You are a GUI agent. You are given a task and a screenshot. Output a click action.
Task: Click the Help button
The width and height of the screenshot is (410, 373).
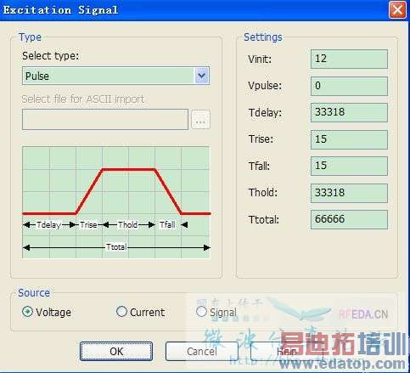coord(287,351)
